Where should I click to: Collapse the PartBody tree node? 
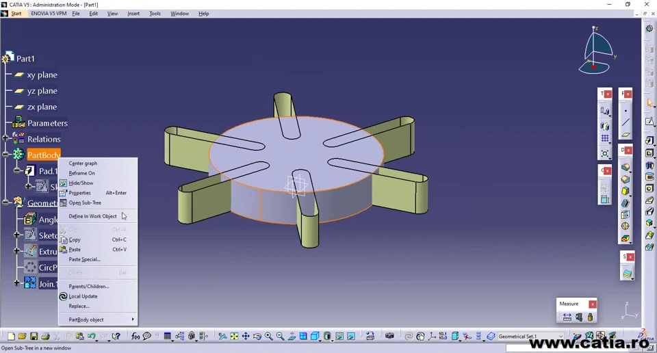point(5,155)
